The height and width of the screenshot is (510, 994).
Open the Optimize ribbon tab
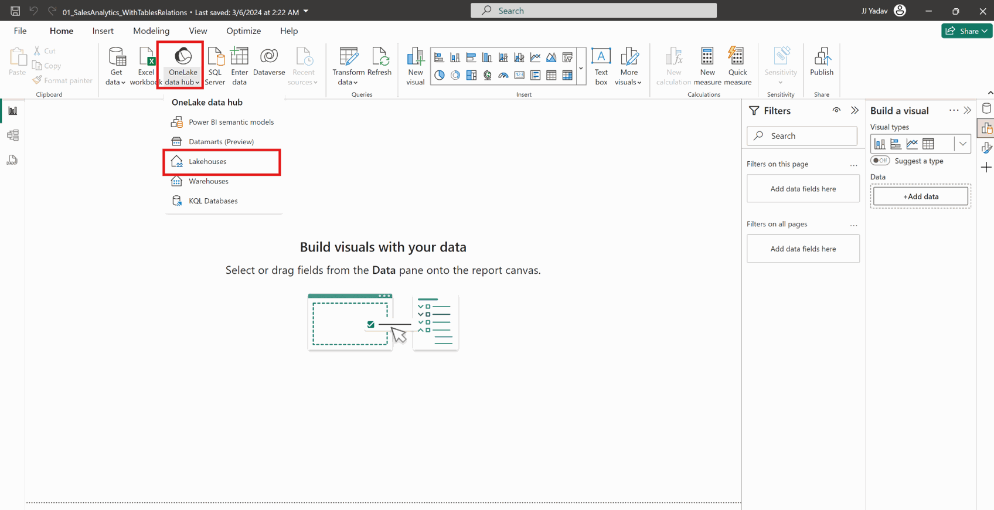[x=244, y=30]
